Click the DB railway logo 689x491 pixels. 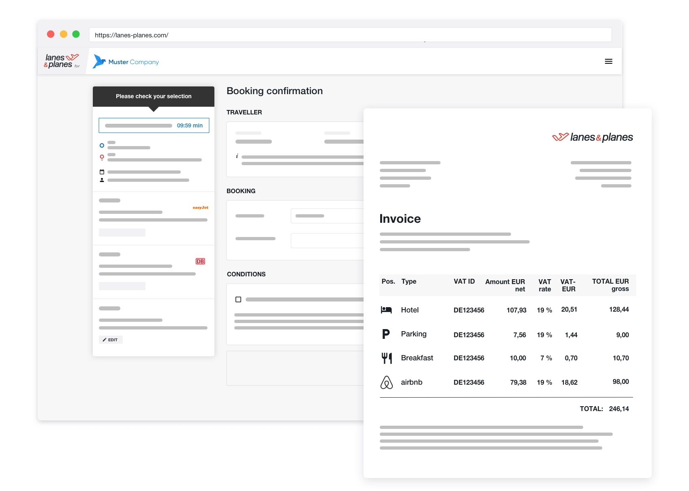pos(200,261)
